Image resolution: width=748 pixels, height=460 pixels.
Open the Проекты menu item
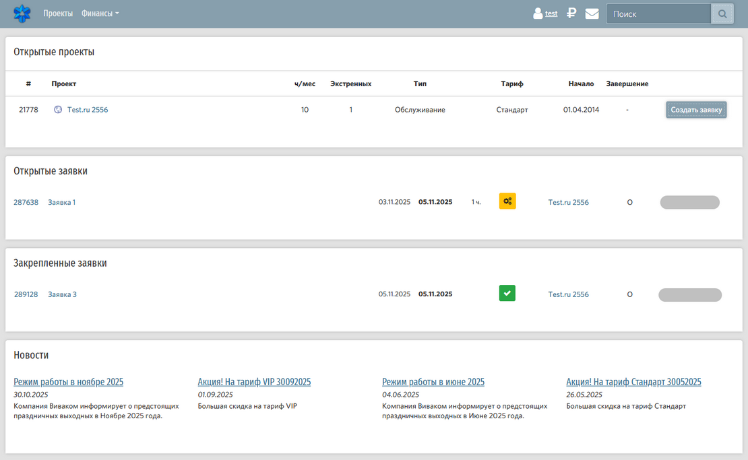(x=58, y=13)
